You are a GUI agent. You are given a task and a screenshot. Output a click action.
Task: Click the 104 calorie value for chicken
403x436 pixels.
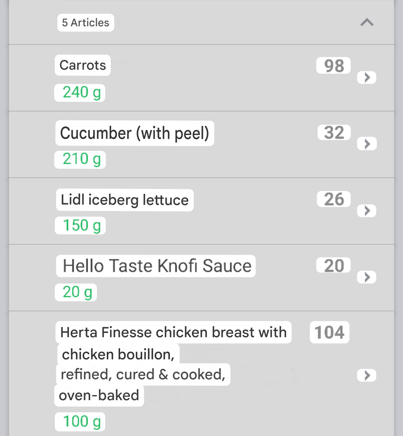point(329,332)
